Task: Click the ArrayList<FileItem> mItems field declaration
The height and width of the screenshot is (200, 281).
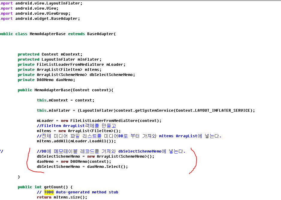Action: 60,70
